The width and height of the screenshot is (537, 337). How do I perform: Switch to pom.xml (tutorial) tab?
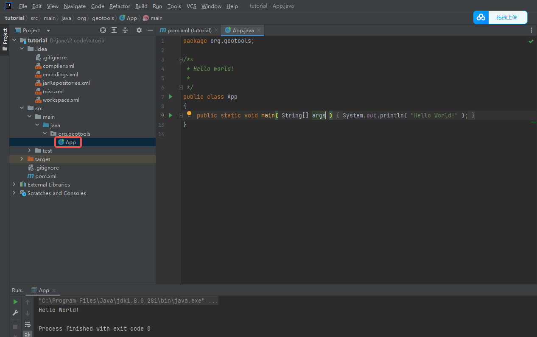tap(189, 30)
